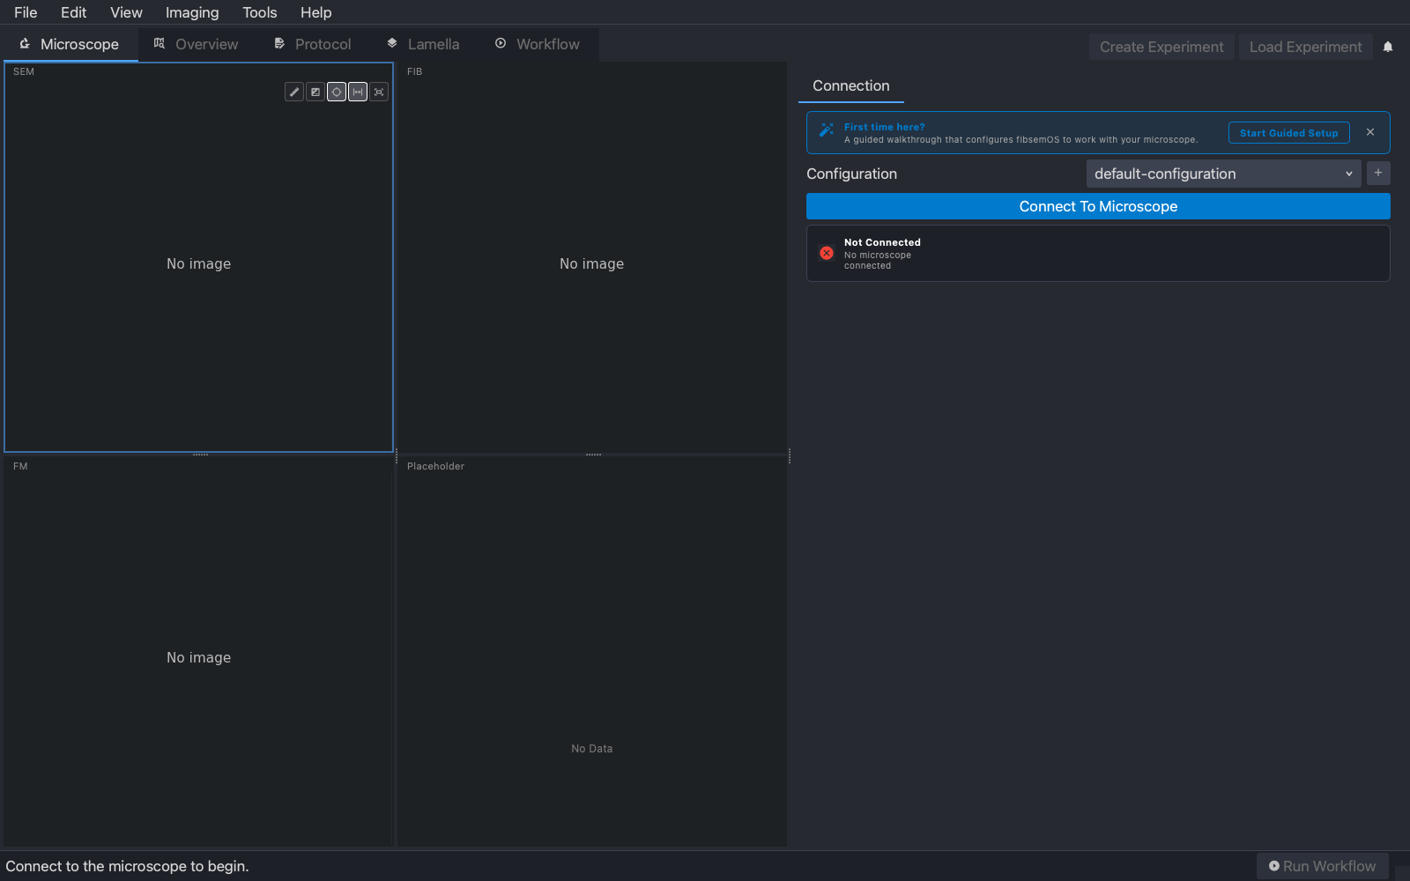Viewport: 1410px width, 881px height.
Task: Switch to the Microscope tab
Action: [x=70, y=44]
